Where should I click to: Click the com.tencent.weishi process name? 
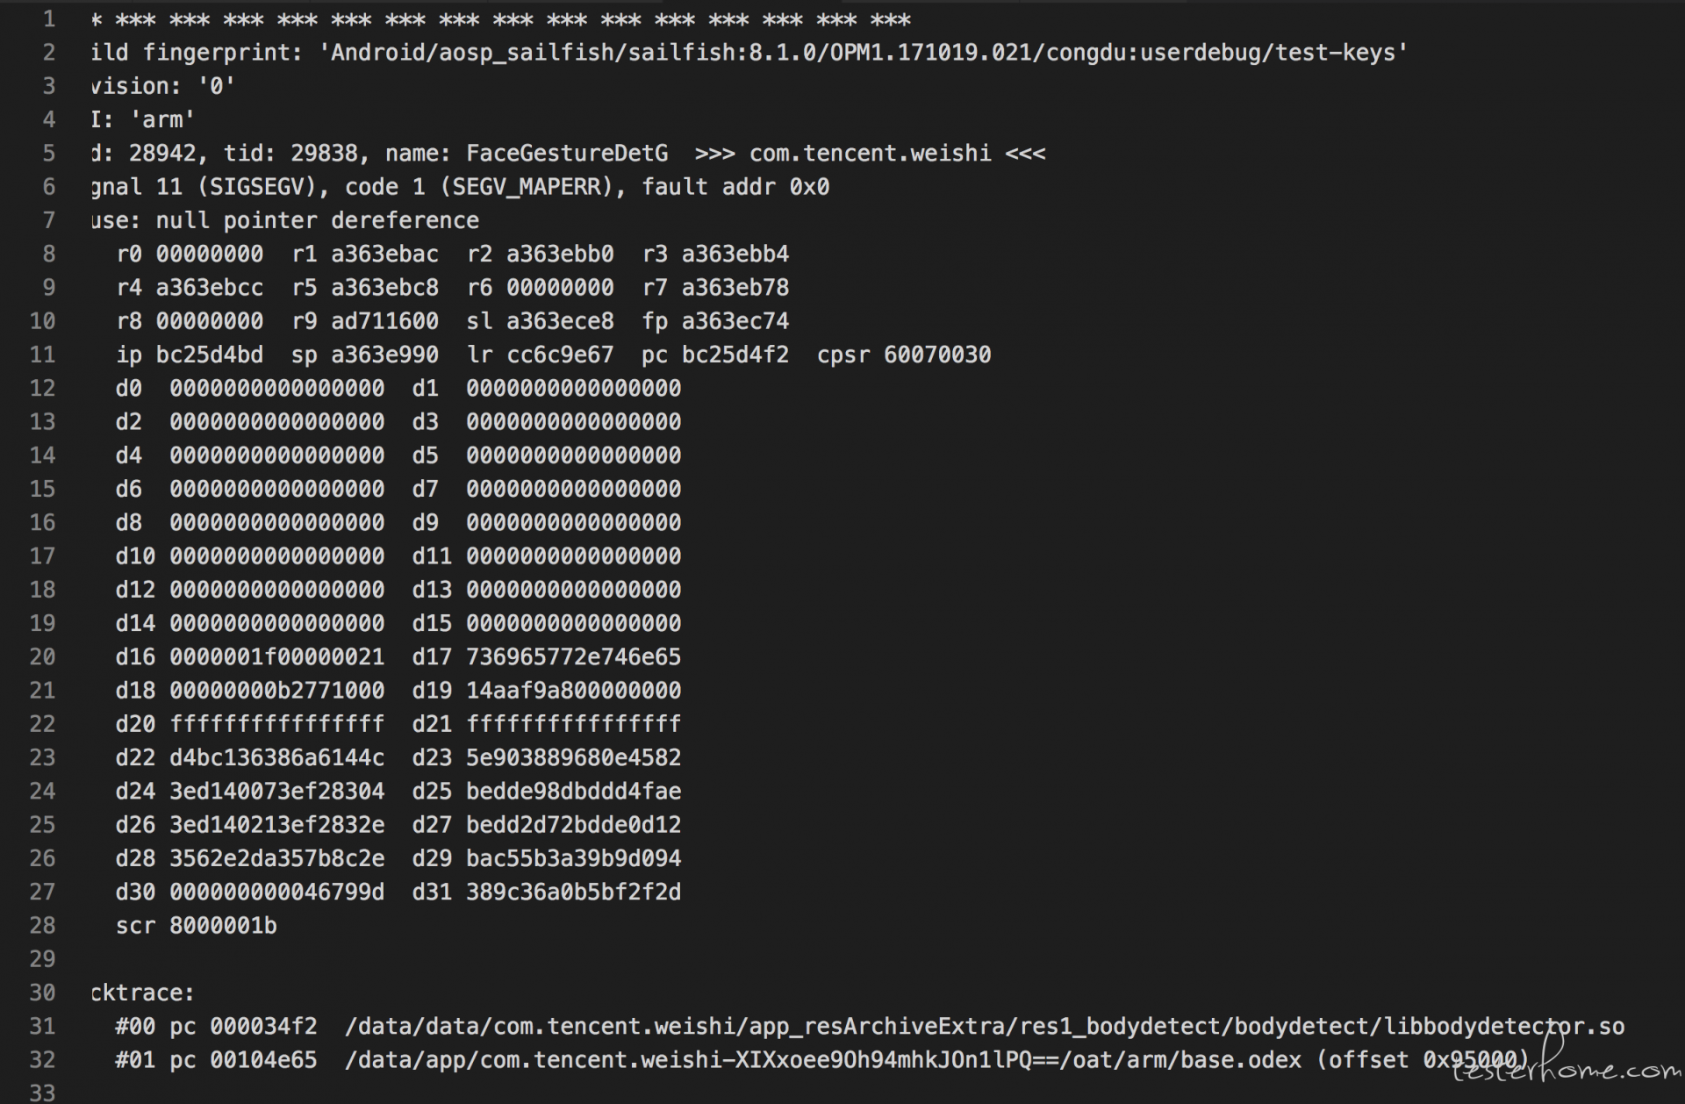(870, 154)
